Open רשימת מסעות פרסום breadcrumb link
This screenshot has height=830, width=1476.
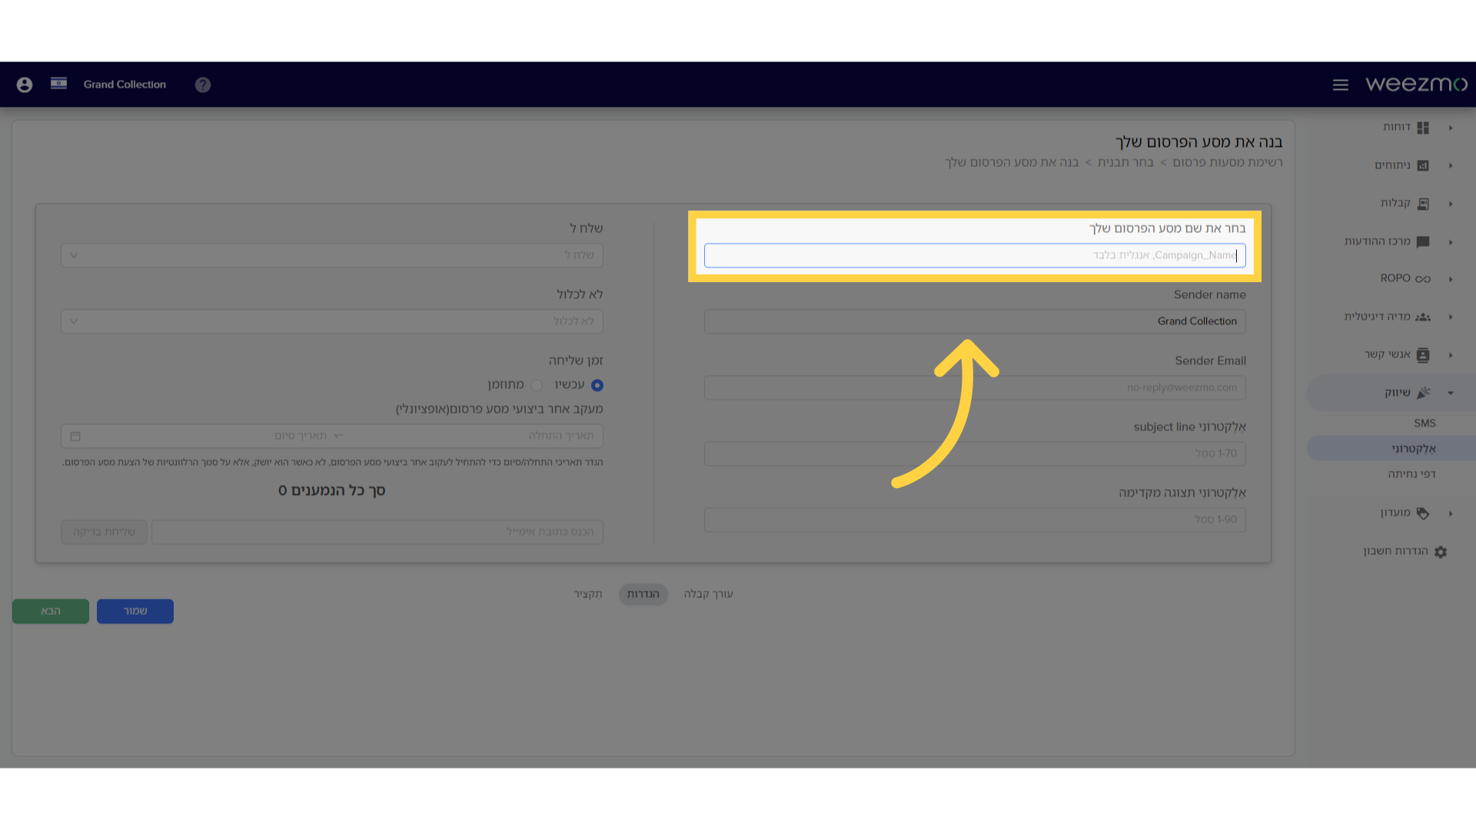pyautogui.click(x=1228, y=162)
